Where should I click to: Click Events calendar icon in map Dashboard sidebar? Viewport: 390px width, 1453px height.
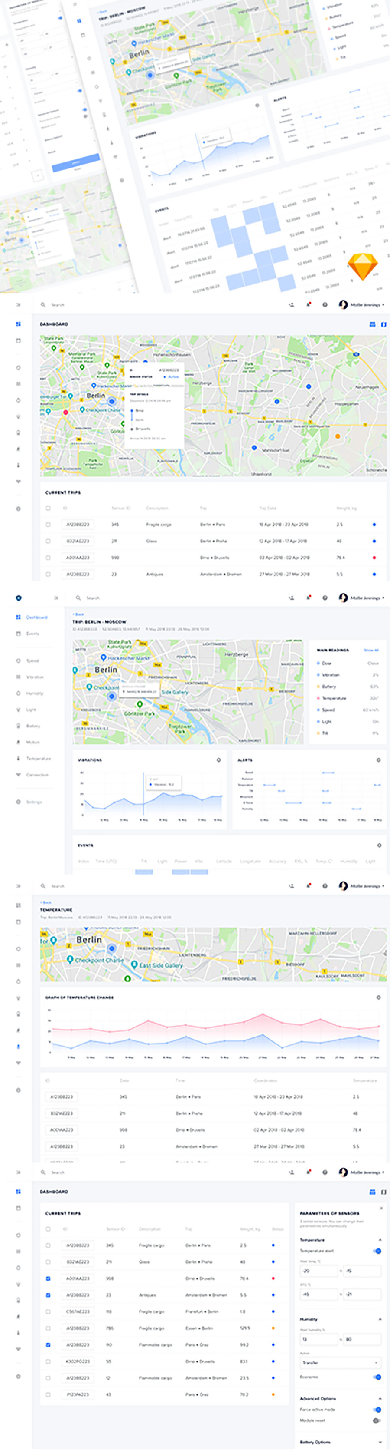click(18, 340)
